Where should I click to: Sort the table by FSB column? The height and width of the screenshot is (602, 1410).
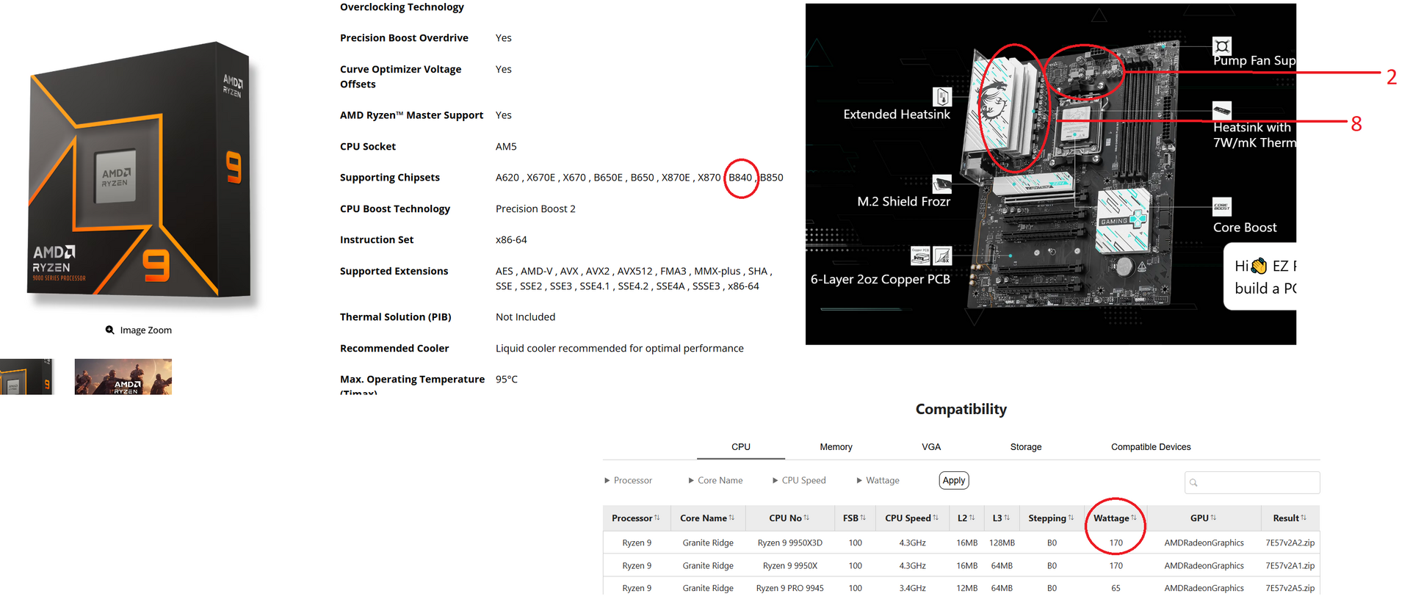(x=863, y=518)
